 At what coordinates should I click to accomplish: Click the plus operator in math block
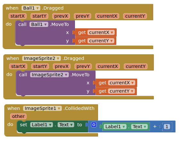155,127
